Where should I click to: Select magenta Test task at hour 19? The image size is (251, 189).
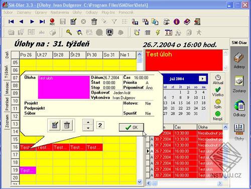28,170
